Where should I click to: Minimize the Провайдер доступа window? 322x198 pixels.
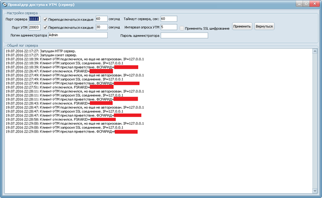point(299,4)
